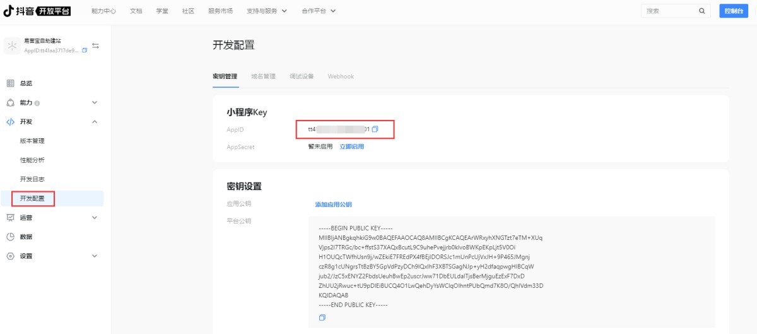Click the 控制台 console button
The image size is (757, 334).
(733, 11)
